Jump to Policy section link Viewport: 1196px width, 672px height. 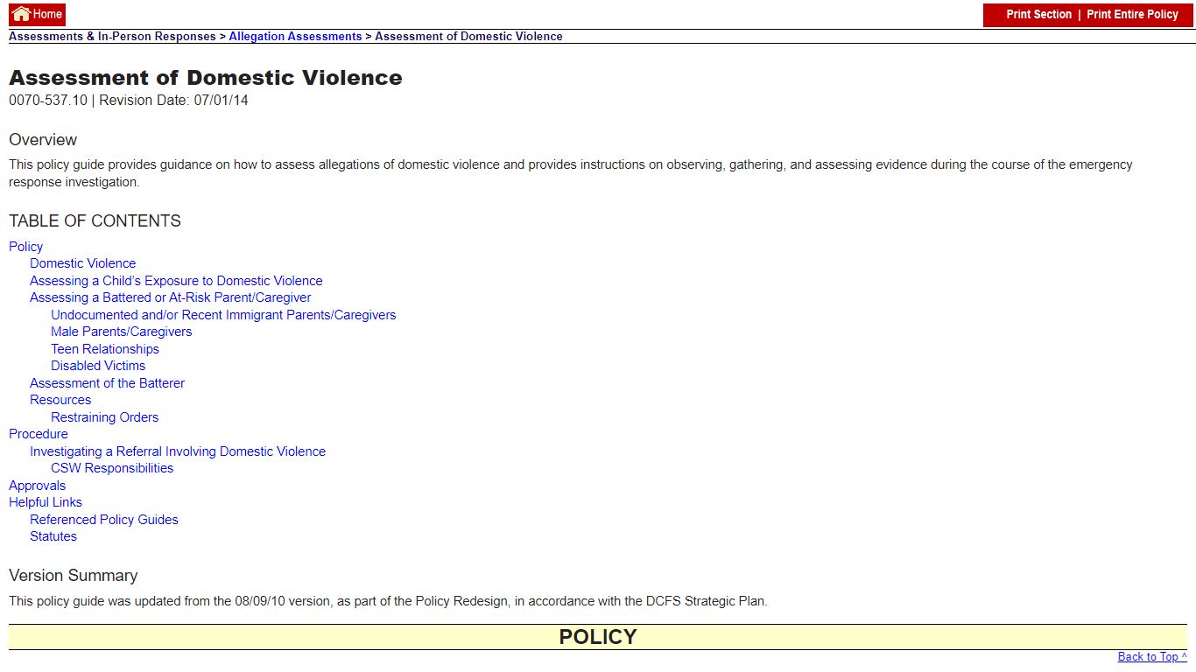point(25,247)
